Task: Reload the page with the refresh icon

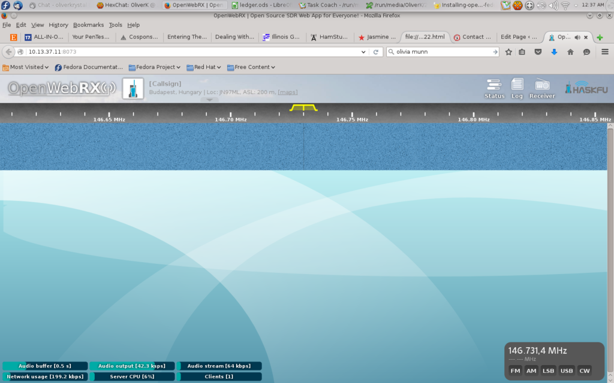Action: pos(376,52)
